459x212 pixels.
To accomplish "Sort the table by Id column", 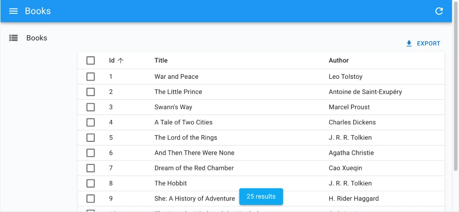I will (x=112, y=61).
